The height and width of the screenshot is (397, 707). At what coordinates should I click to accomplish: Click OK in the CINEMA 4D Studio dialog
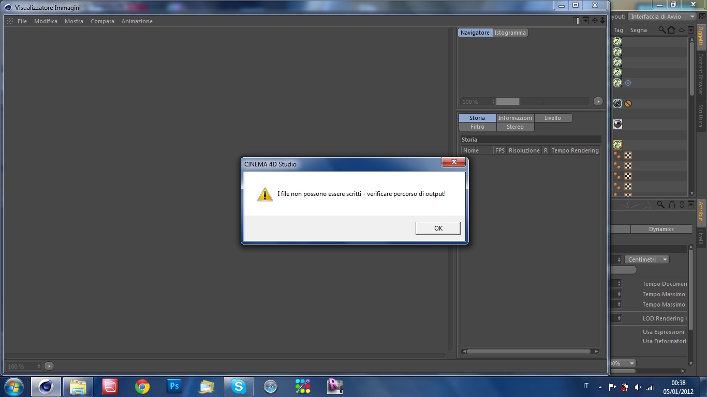tap(438, 228)
